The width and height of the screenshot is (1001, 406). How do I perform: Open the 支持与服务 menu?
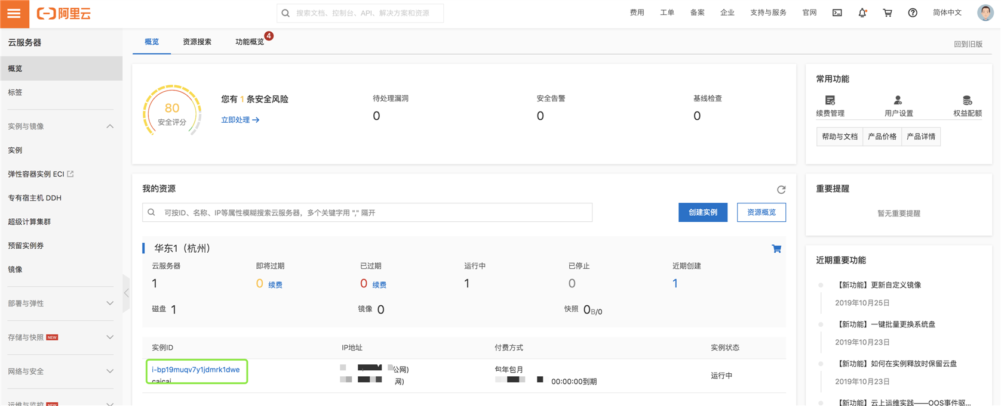pyautogui.click(x=768, y=13)
